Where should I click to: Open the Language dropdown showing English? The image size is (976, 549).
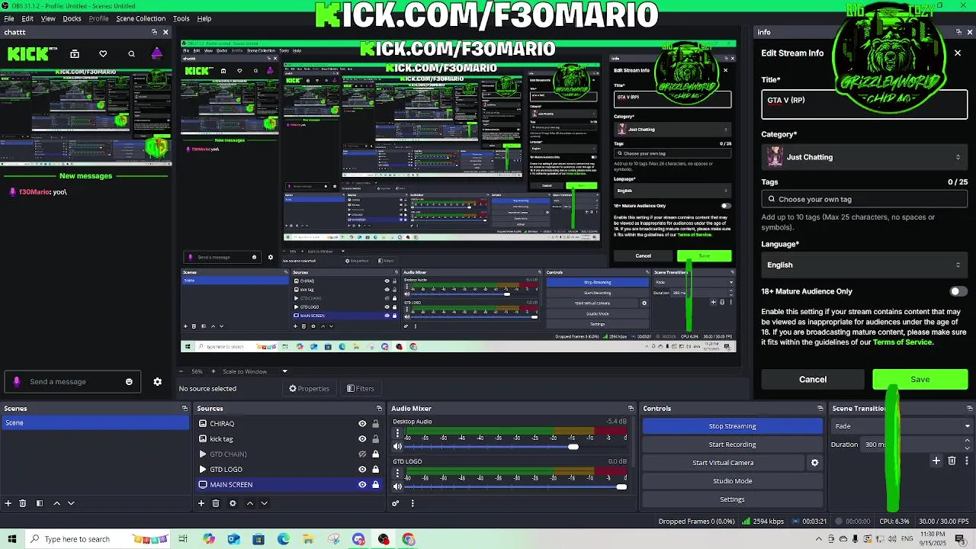click(x=864, y=265)
